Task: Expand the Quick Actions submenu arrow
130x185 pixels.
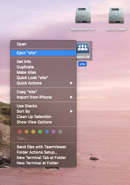Action: point(71,83)
